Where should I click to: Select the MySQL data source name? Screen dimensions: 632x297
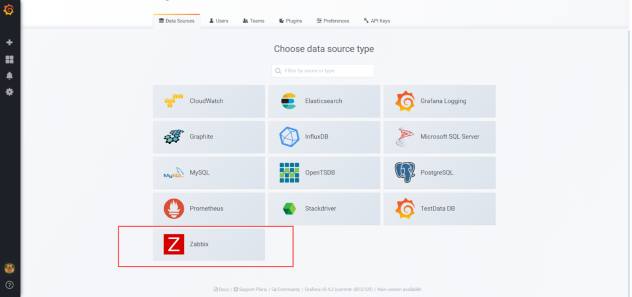coord(200,173)
